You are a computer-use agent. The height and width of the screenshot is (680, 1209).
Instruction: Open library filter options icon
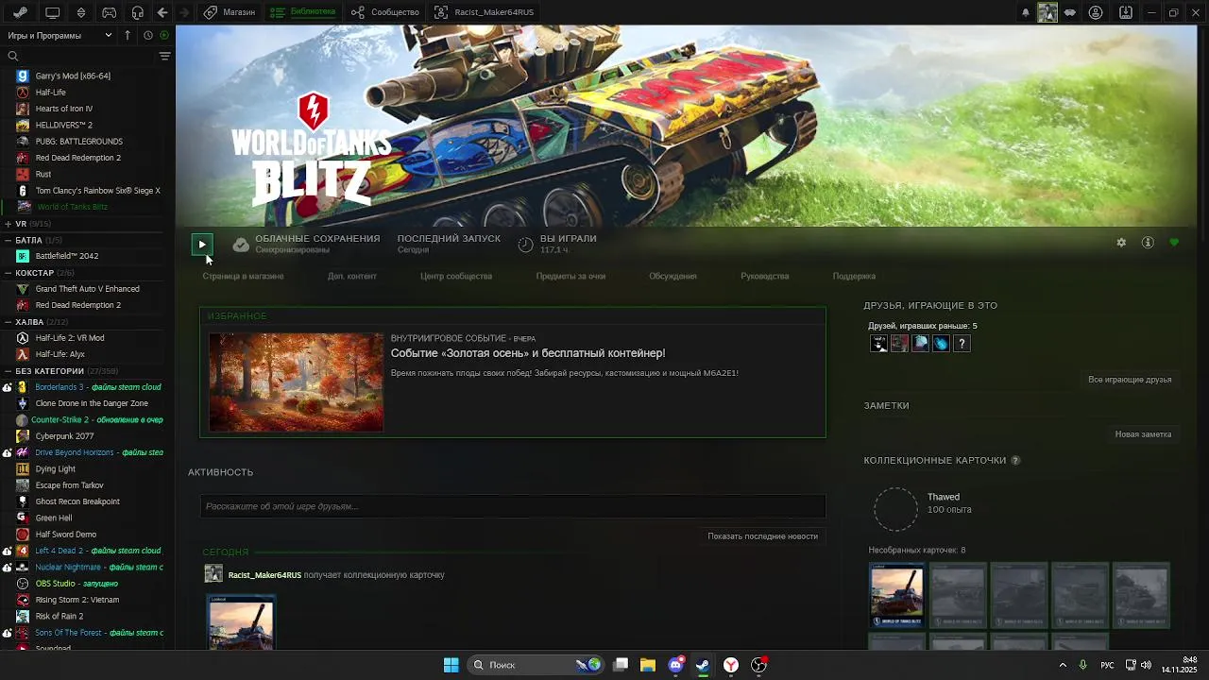pyautogui.click(x=164, y=57)
